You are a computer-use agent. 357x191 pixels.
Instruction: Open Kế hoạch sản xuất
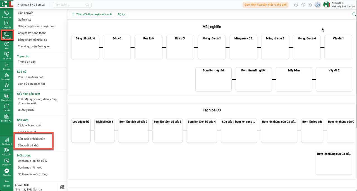tap(30, 125)
